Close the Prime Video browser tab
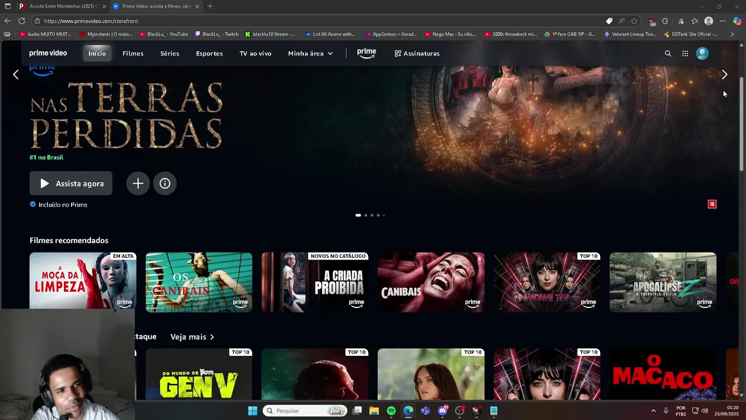The height and width of the screenshot is (420, 746). click(x=197, y=6)
